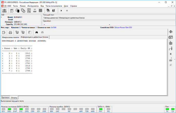Switch to the Протокол tab

[5, 97]
